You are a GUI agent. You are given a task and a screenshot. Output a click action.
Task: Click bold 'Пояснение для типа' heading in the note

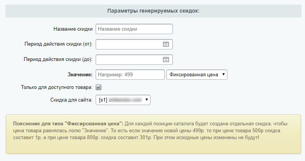pyautogui.click(x=68, y=123)
